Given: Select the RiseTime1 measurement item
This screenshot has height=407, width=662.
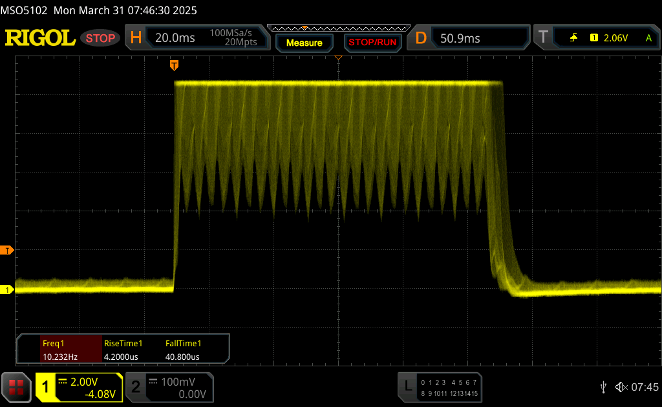Looking at the screenshot, I should (123, 343).
